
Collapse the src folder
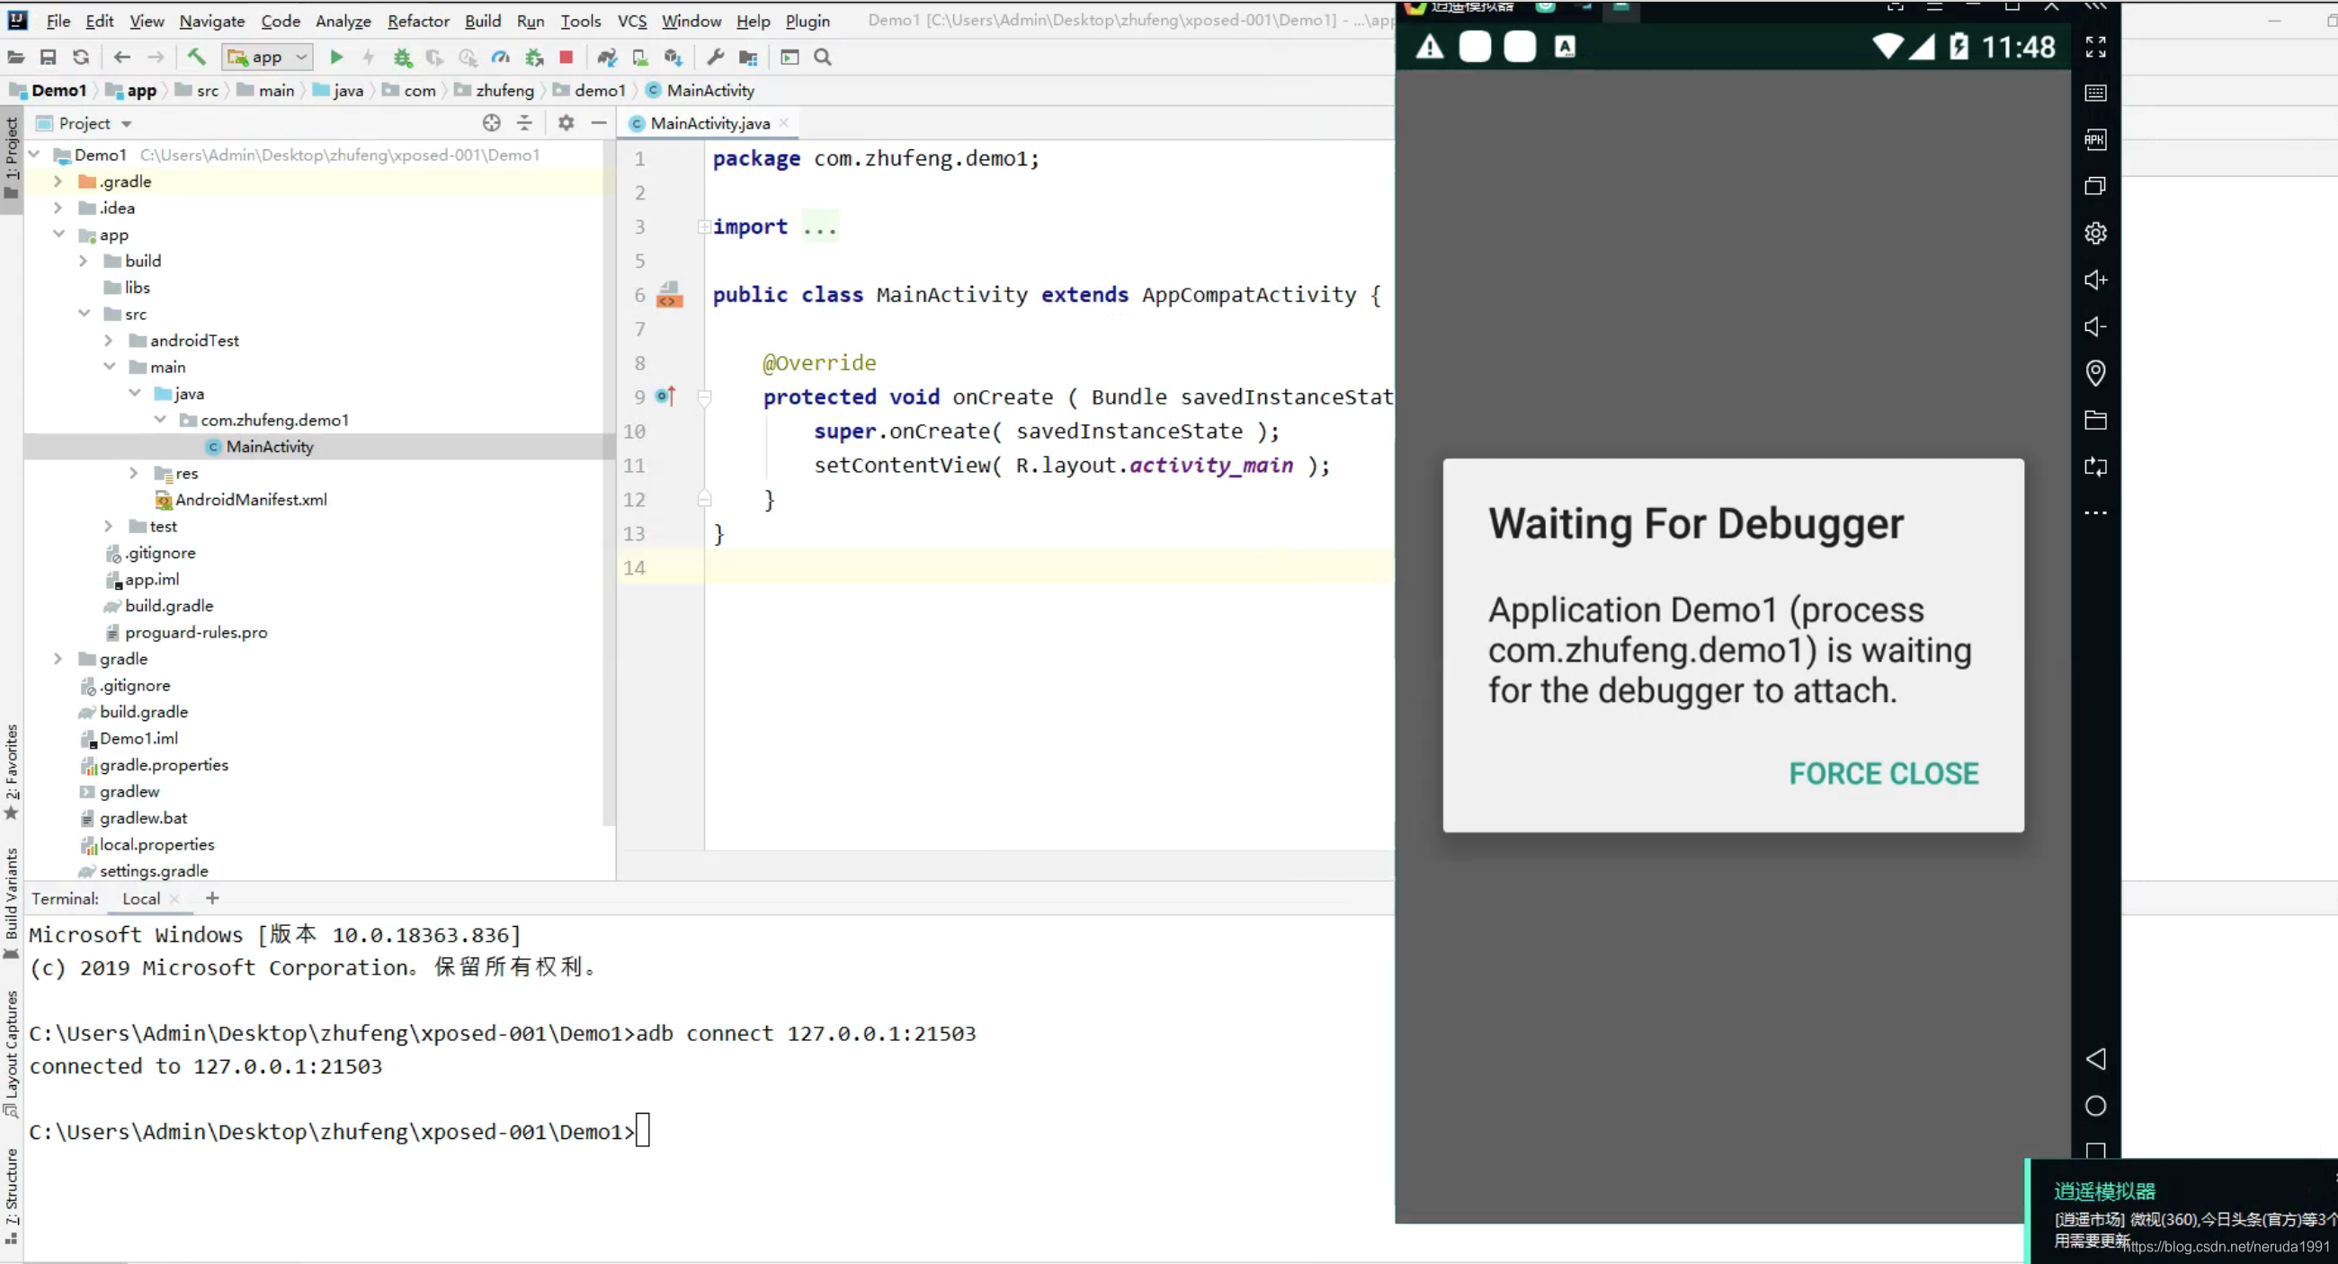[85, 313]
